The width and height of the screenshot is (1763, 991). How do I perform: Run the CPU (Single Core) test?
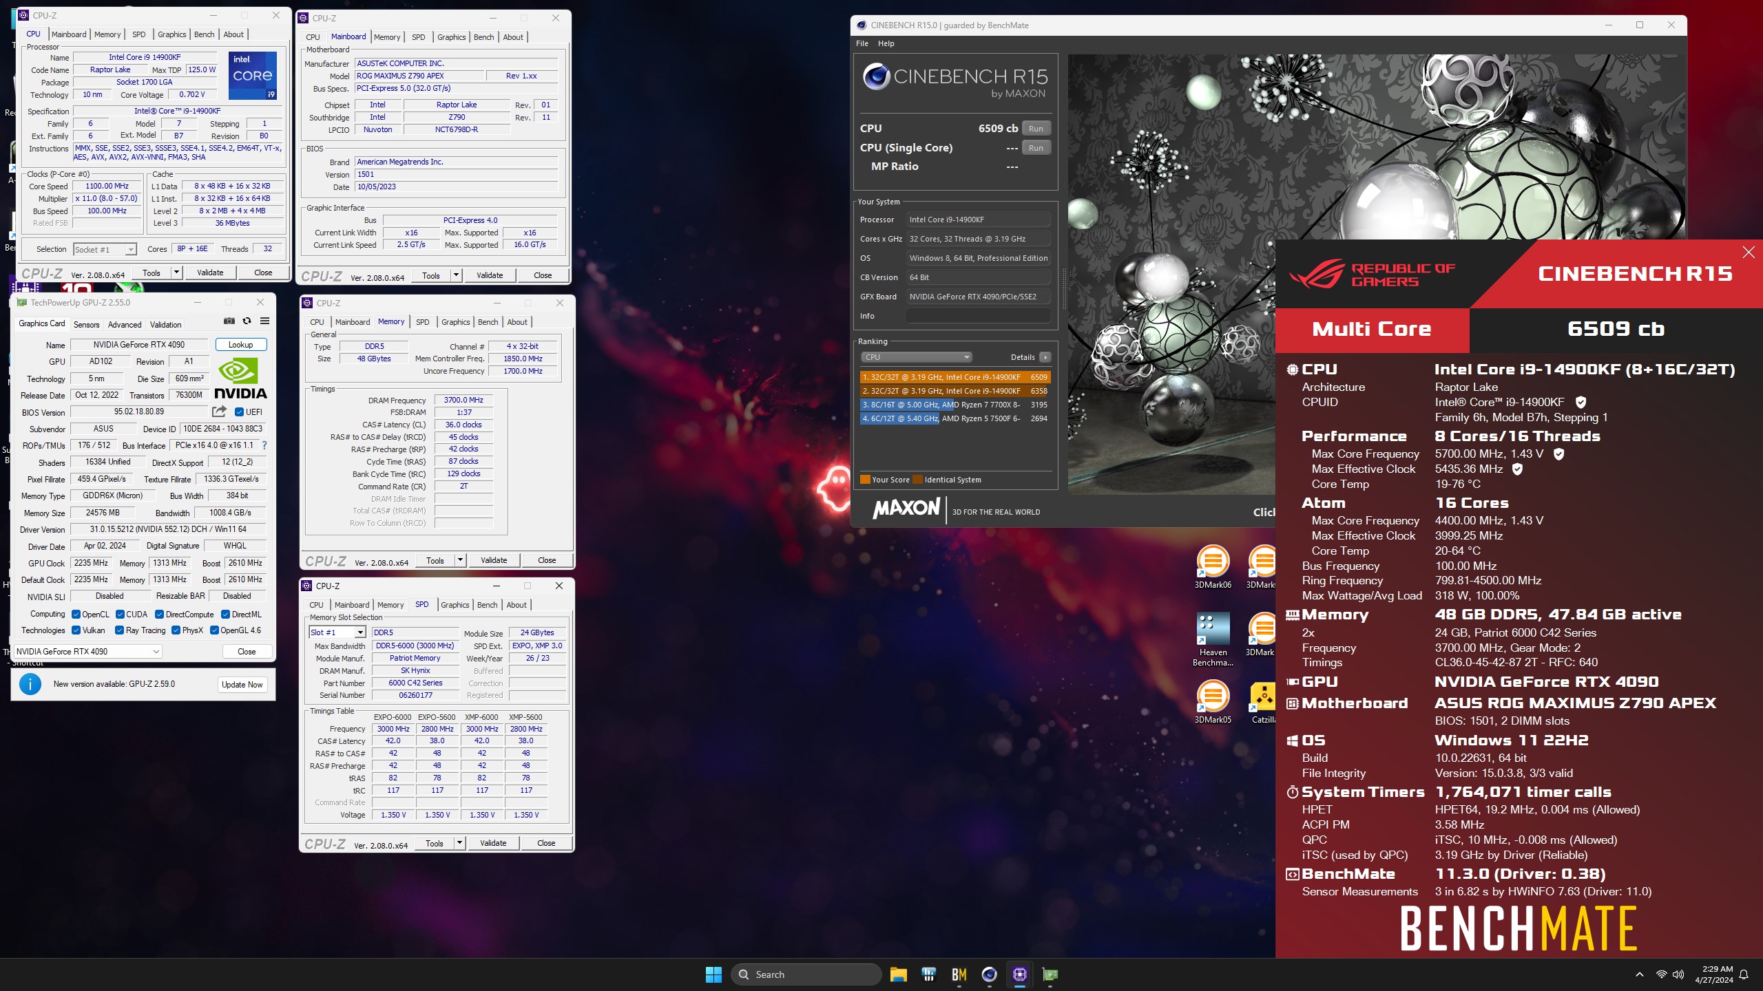pyautogui.click(x=1036, y=148)
